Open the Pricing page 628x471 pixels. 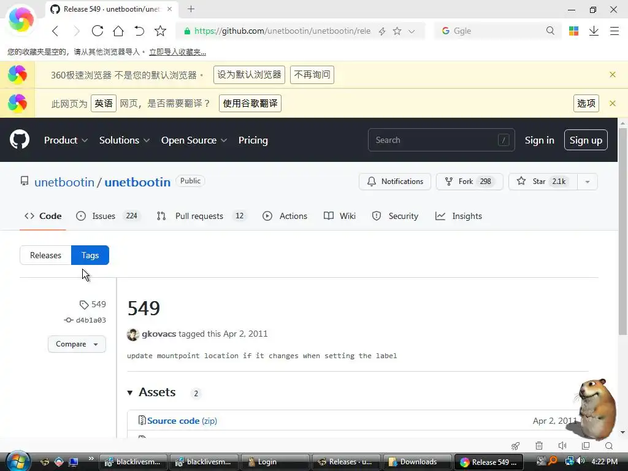point(253,140)
